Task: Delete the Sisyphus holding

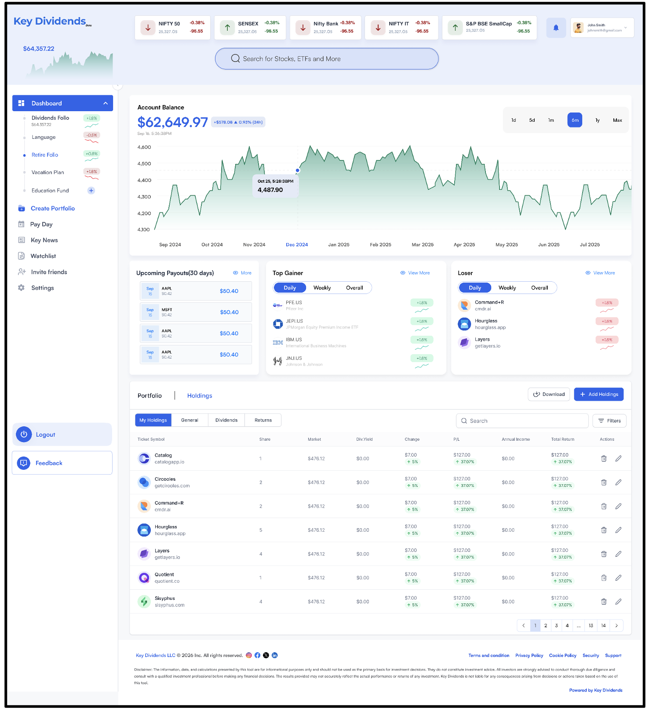Action: (604, 602)
